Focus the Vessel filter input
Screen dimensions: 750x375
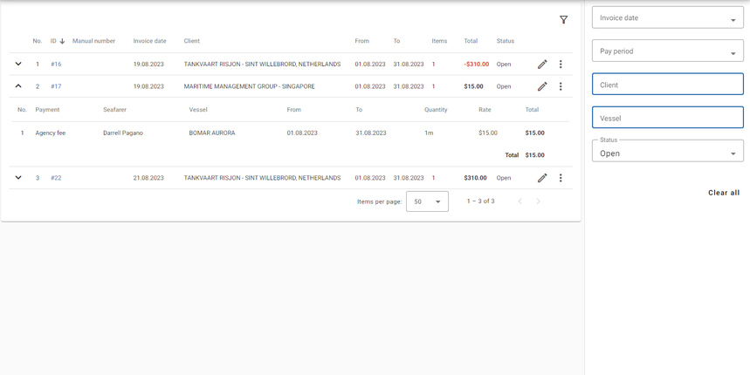pos(668,118)
